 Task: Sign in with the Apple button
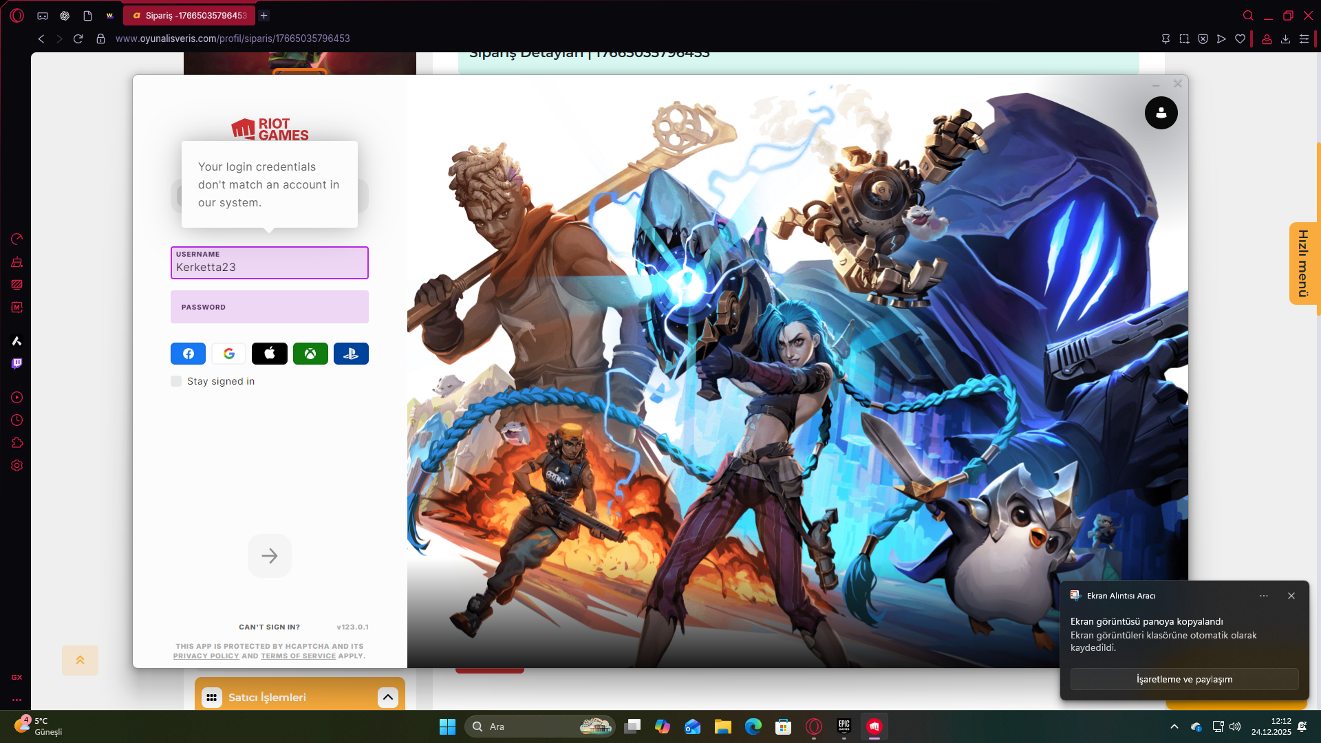[270, 354]
